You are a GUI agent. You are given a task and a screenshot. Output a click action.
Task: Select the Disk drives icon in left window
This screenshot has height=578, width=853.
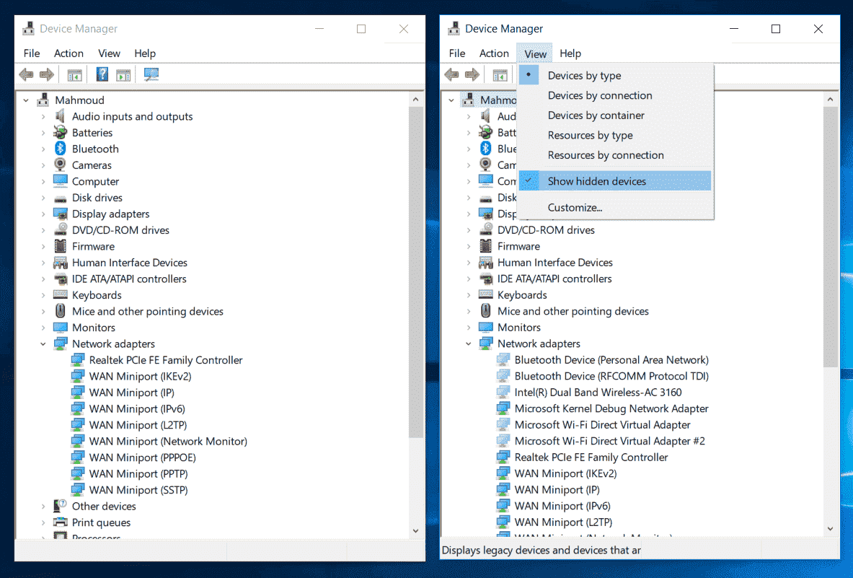[x=61, y=198]
